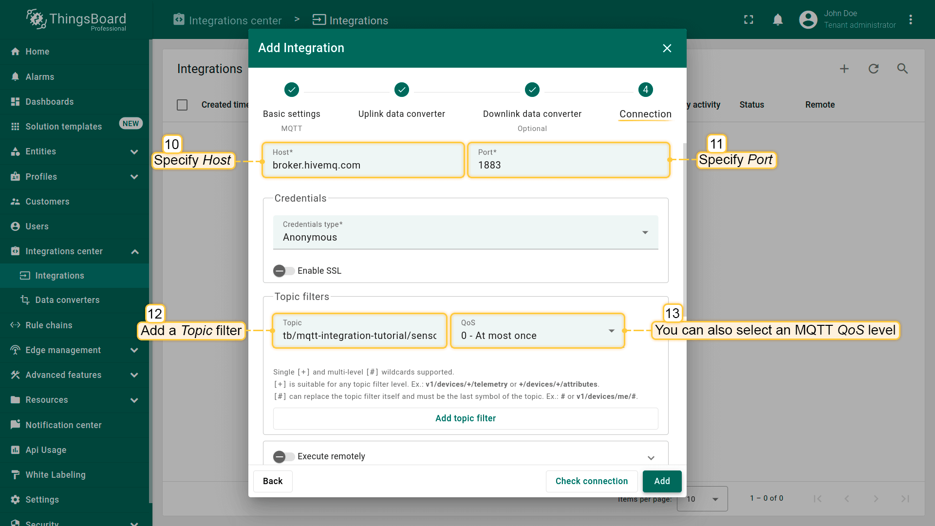Go to Basic settings step

[291, 90]
